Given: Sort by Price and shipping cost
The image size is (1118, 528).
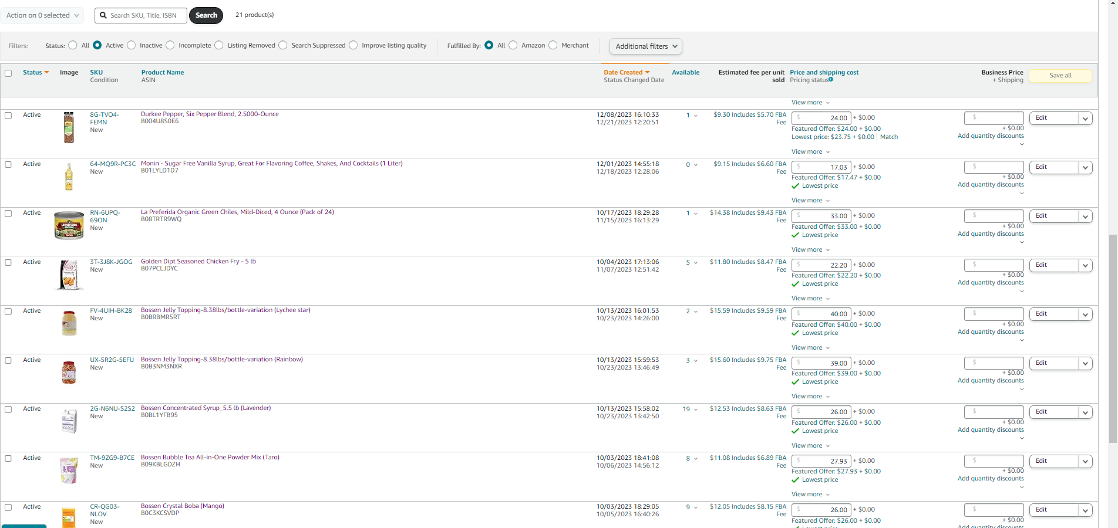Looking at the screenshot, I should click(x=824, y=72).
